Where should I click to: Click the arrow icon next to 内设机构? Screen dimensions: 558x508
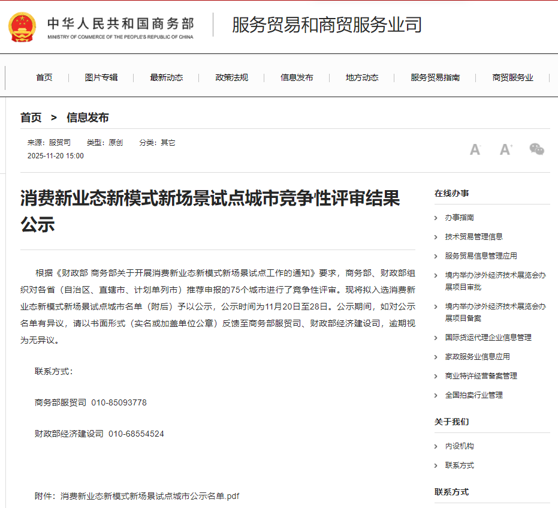[x=436, y=446]
